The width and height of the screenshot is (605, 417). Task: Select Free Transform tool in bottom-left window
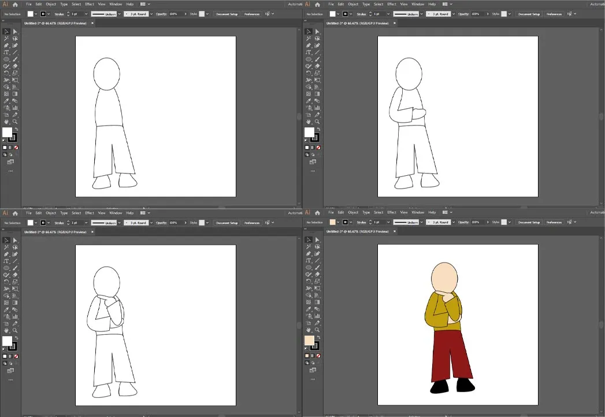pyautogui.click(x=15, y=289)
